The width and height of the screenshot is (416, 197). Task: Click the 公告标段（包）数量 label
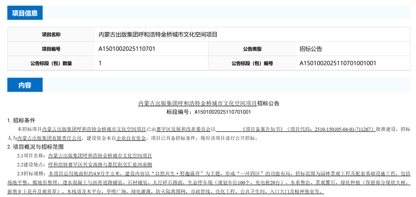(51, 63)
